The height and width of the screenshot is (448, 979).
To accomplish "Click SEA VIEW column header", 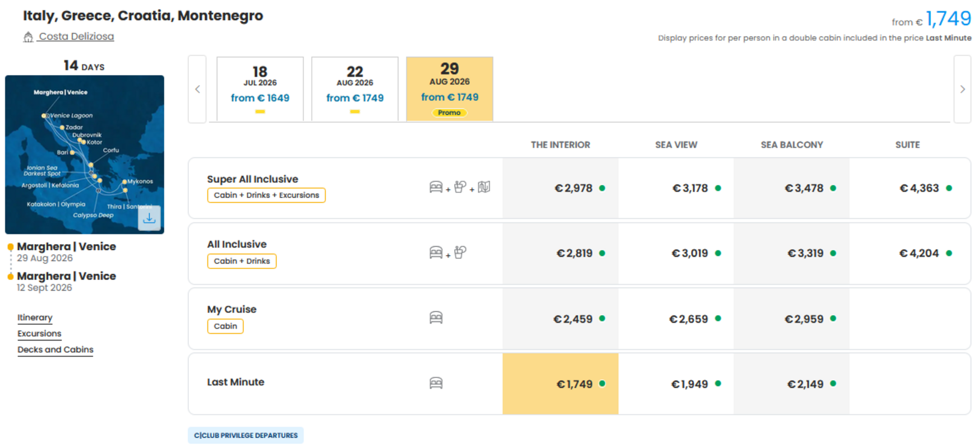I will 676,144.
